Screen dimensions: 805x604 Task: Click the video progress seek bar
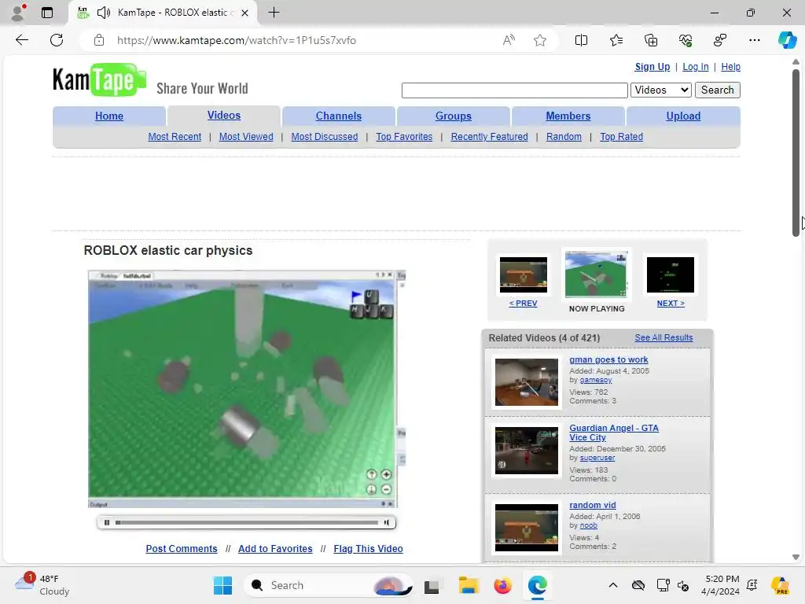pyautogui.click(x=247, y=522)
